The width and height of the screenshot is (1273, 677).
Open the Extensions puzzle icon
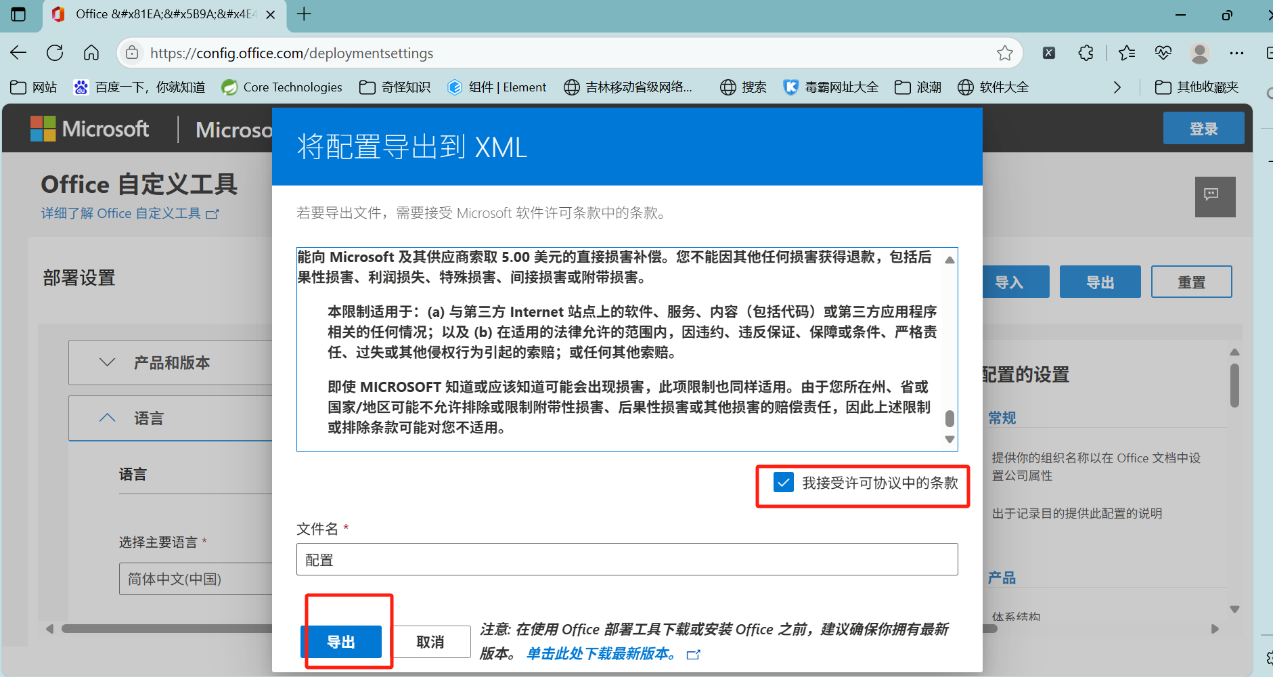point(1086,53)
